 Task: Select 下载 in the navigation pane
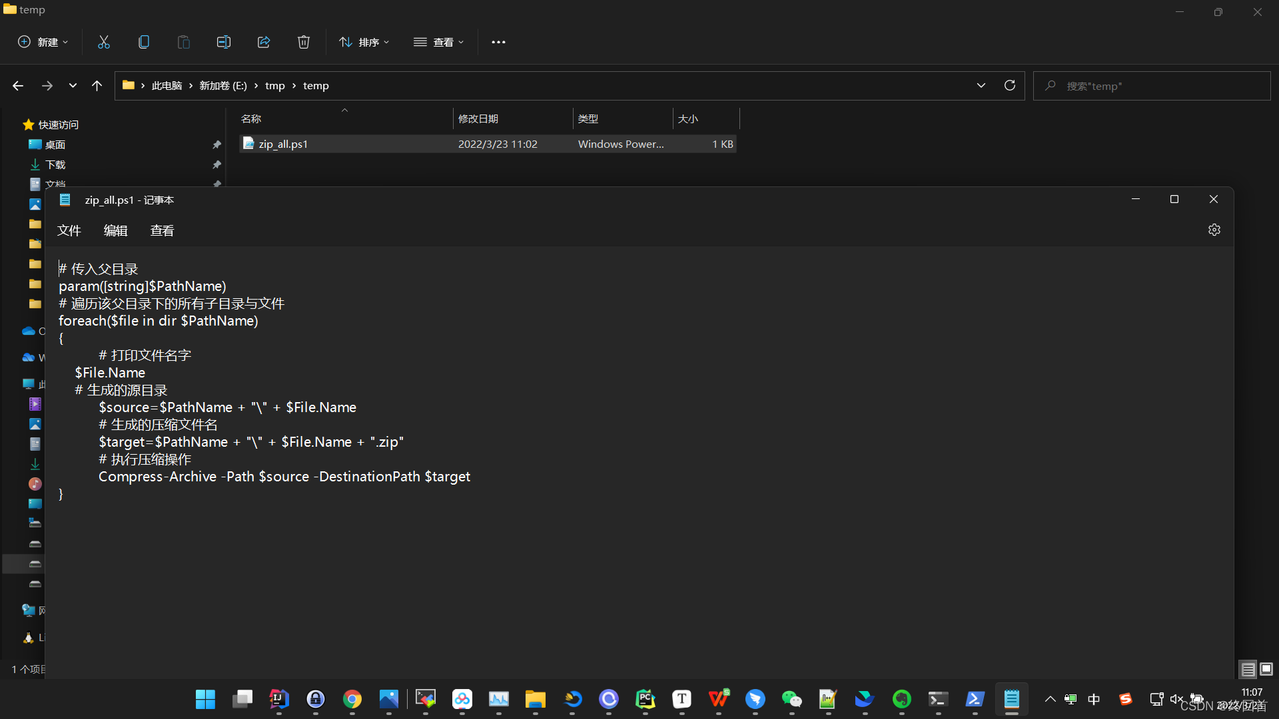point(55,164)
